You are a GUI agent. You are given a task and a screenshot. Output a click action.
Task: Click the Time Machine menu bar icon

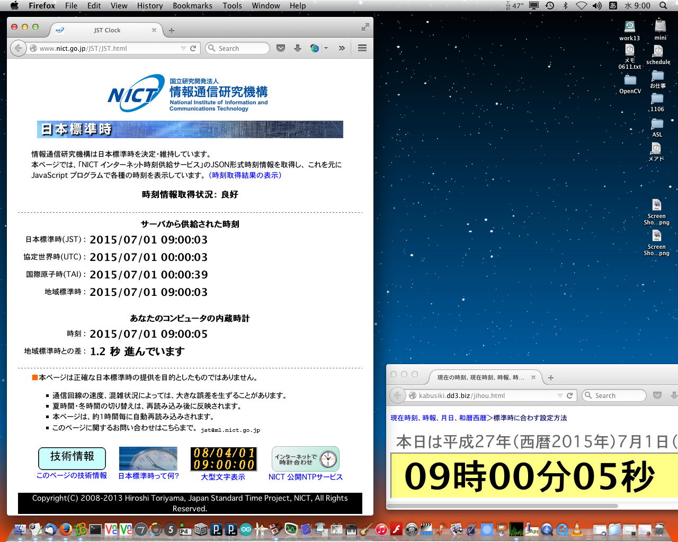tap(550, 6)
